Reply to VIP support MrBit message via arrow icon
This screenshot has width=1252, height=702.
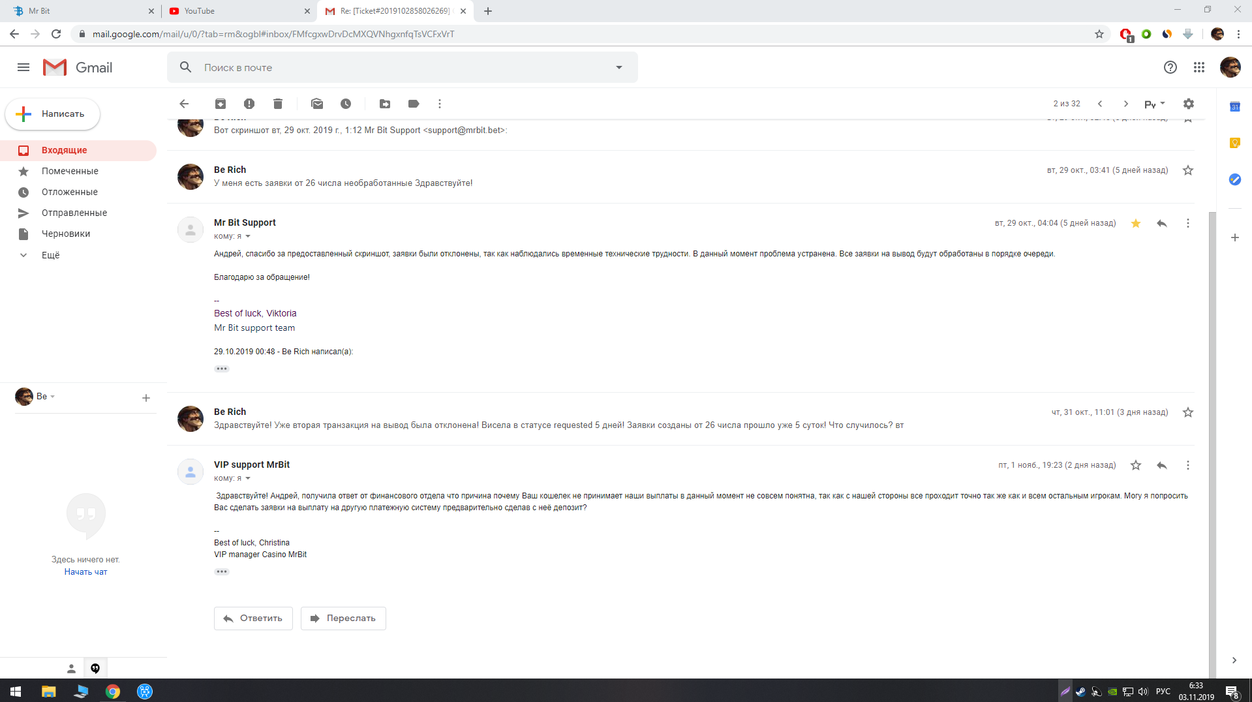coord(1162,465)
